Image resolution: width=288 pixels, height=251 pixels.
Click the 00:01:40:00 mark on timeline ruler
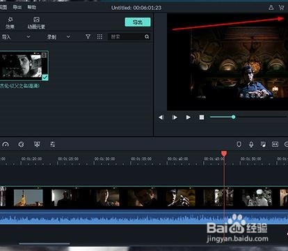178,159
